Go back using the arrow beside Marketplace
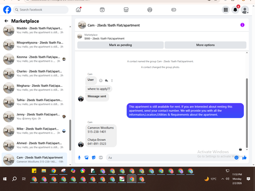255x191 pixels. (x=6, y=21)
